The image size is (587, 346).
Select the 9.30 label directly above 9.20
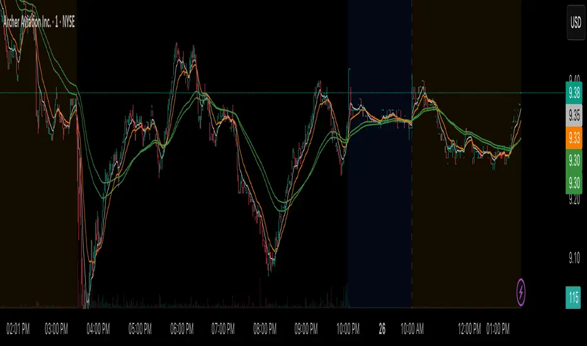[574, 183]
